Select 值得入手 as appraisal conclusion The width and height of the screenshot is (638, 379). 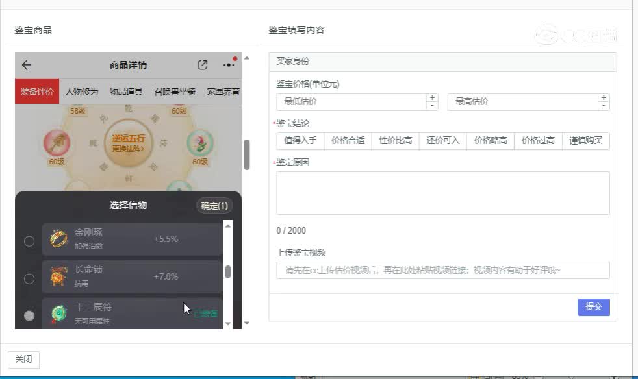point(300,141)
